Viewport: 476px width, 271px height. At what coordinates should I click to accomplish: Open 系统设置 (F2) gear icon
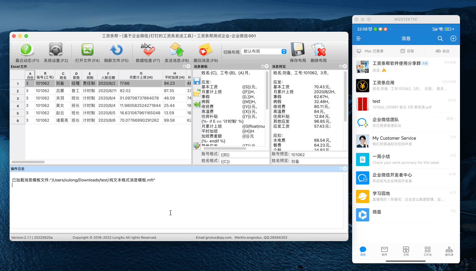click(x=56, y=50)
